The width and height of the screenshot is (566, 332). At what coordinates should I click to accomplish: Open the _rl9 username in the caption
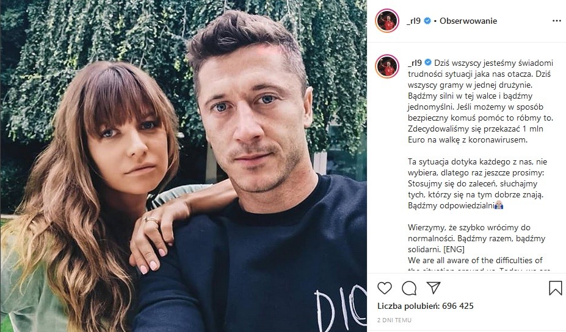(x=415, y=63)
